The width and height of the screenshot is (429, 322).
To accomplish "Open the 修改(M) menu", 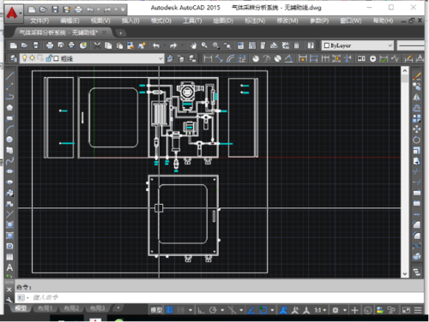I will click(x=287, y=21).
